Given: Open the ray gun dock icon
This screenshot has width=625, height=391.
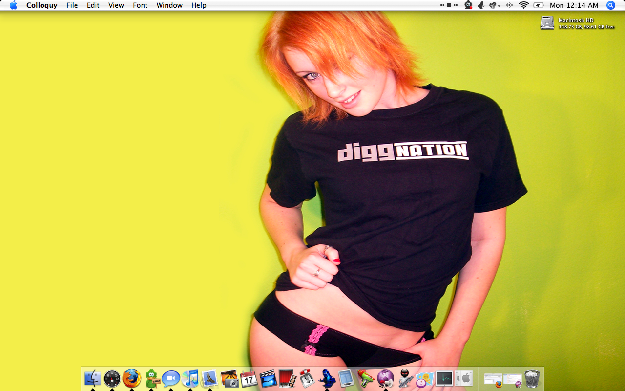Looking at the screenshot, I should tap(366, 379).
